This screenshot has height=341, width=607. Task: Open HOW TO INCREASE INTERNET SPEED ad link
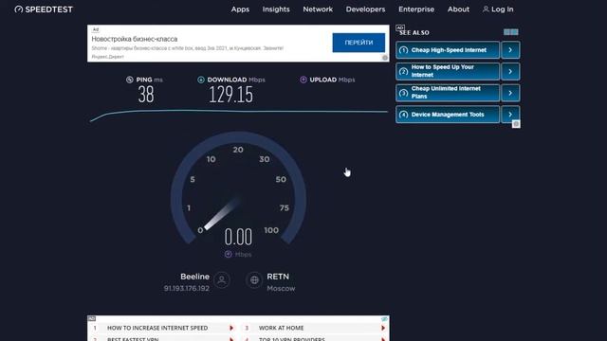[x=157, y=328]
